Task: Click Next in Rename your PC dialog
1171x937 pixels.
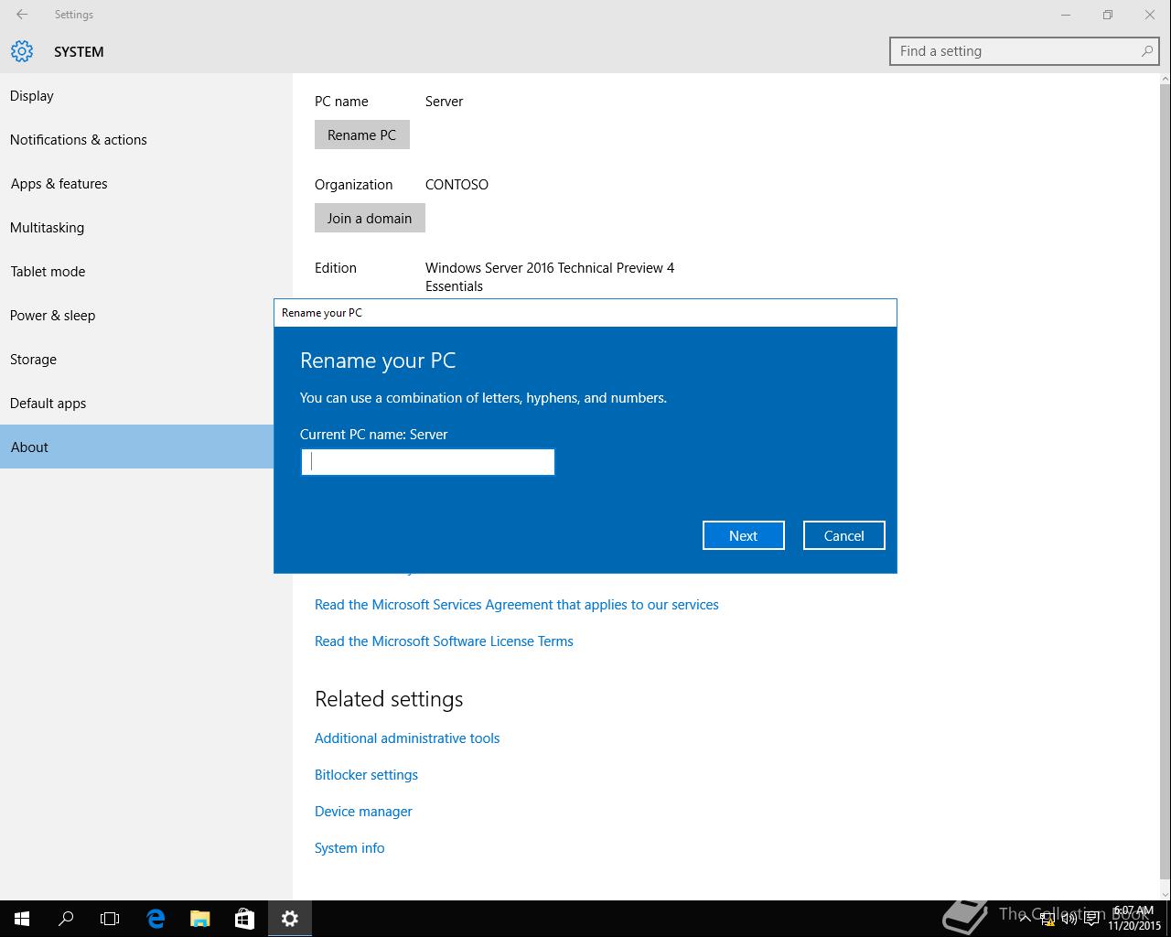Action: [744, 536]
